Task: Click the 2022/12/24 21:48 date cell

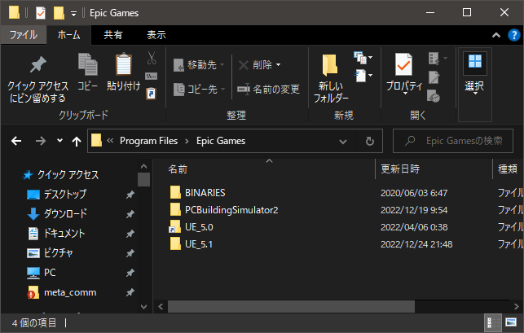Action: 416,244
